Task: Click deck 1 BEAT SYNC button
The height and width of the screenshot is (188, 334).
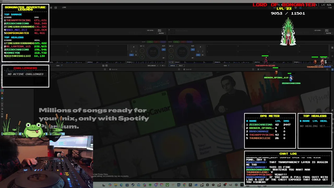Action: point(160,31)
